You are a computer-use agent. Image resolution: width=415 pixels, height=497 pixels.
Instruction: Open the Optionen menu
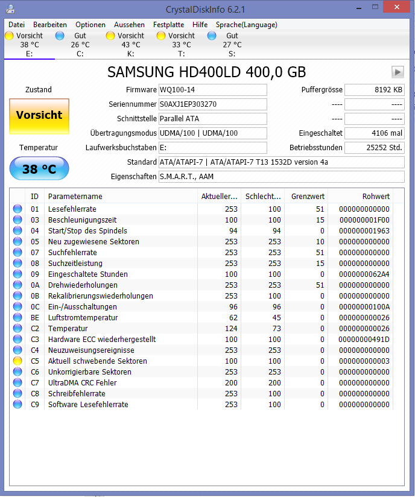(x=90, y=25)
